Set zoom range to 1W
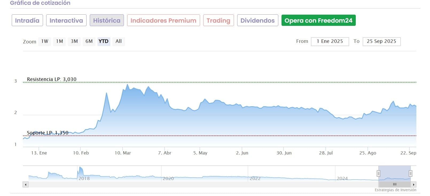Image resolution: width=430 pixels, height=196 pixels. point(45,41)
